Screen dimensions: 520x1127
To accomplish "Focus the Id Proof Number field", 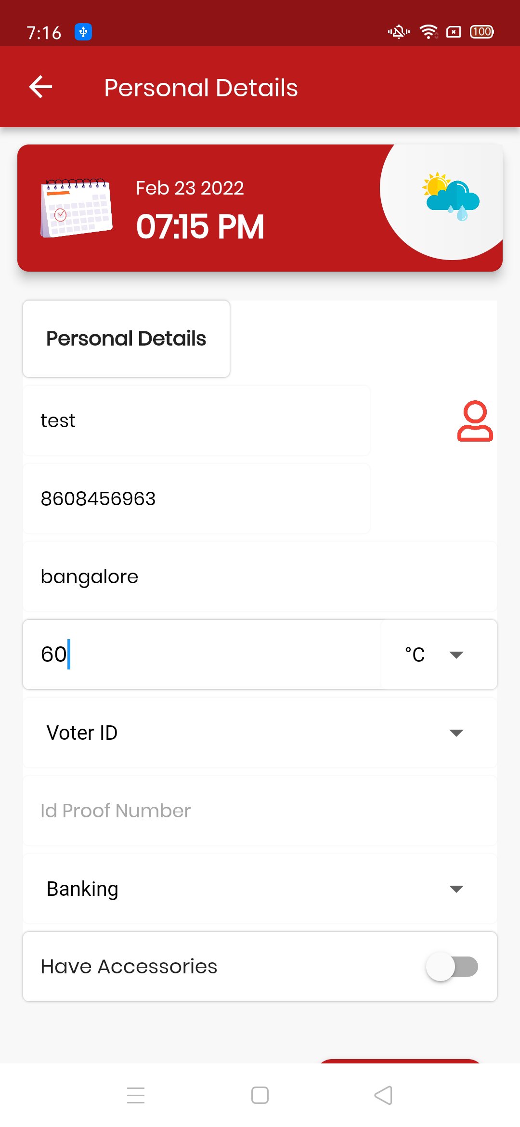I will click(x=260, y=811).
